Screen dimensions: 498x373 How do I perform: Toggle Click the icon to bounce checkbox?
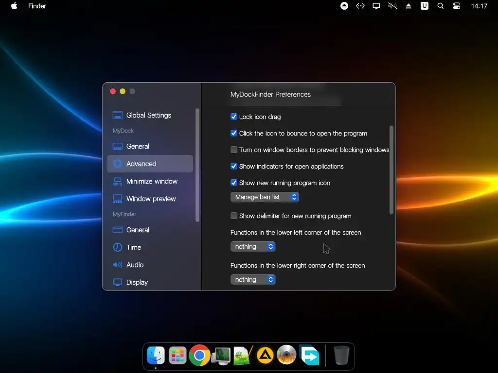[x=234, y=133]
